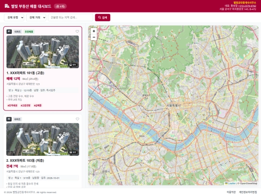Click the 매매 12억 price
This screenshot has width=261, height=196.
(x=14, y=79)
